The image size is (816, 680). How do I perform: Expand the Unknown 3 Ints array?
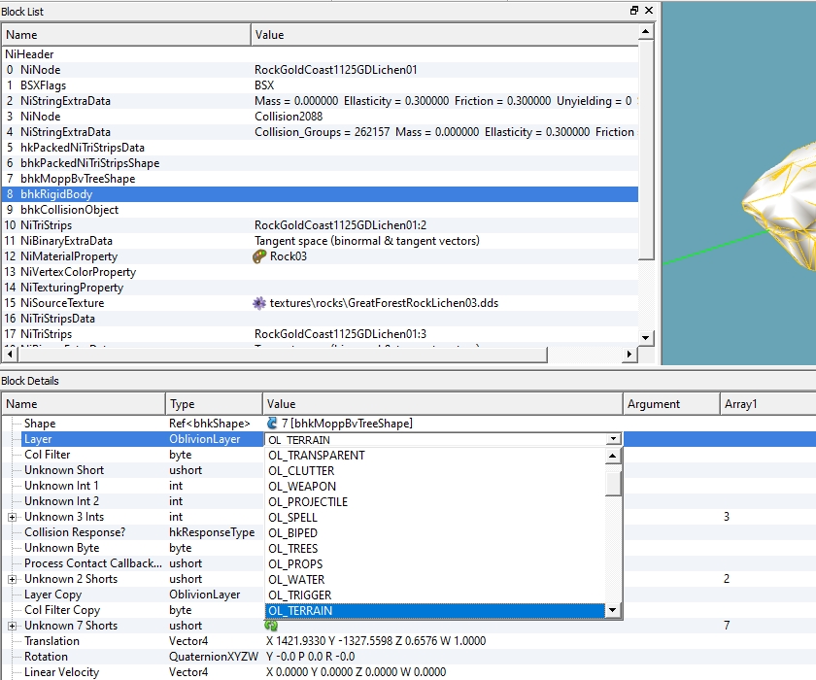tap(12, 517)
